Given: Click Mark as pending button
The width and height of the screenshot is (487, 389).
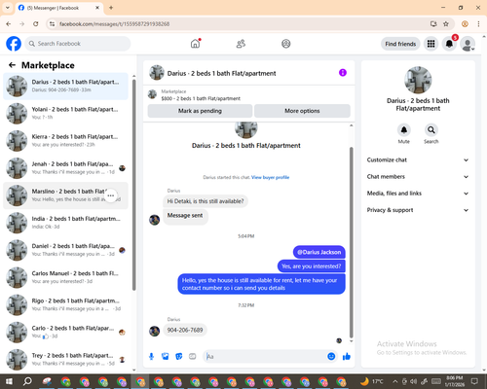Looking at the screenshot, I should [x=200, y=111].
